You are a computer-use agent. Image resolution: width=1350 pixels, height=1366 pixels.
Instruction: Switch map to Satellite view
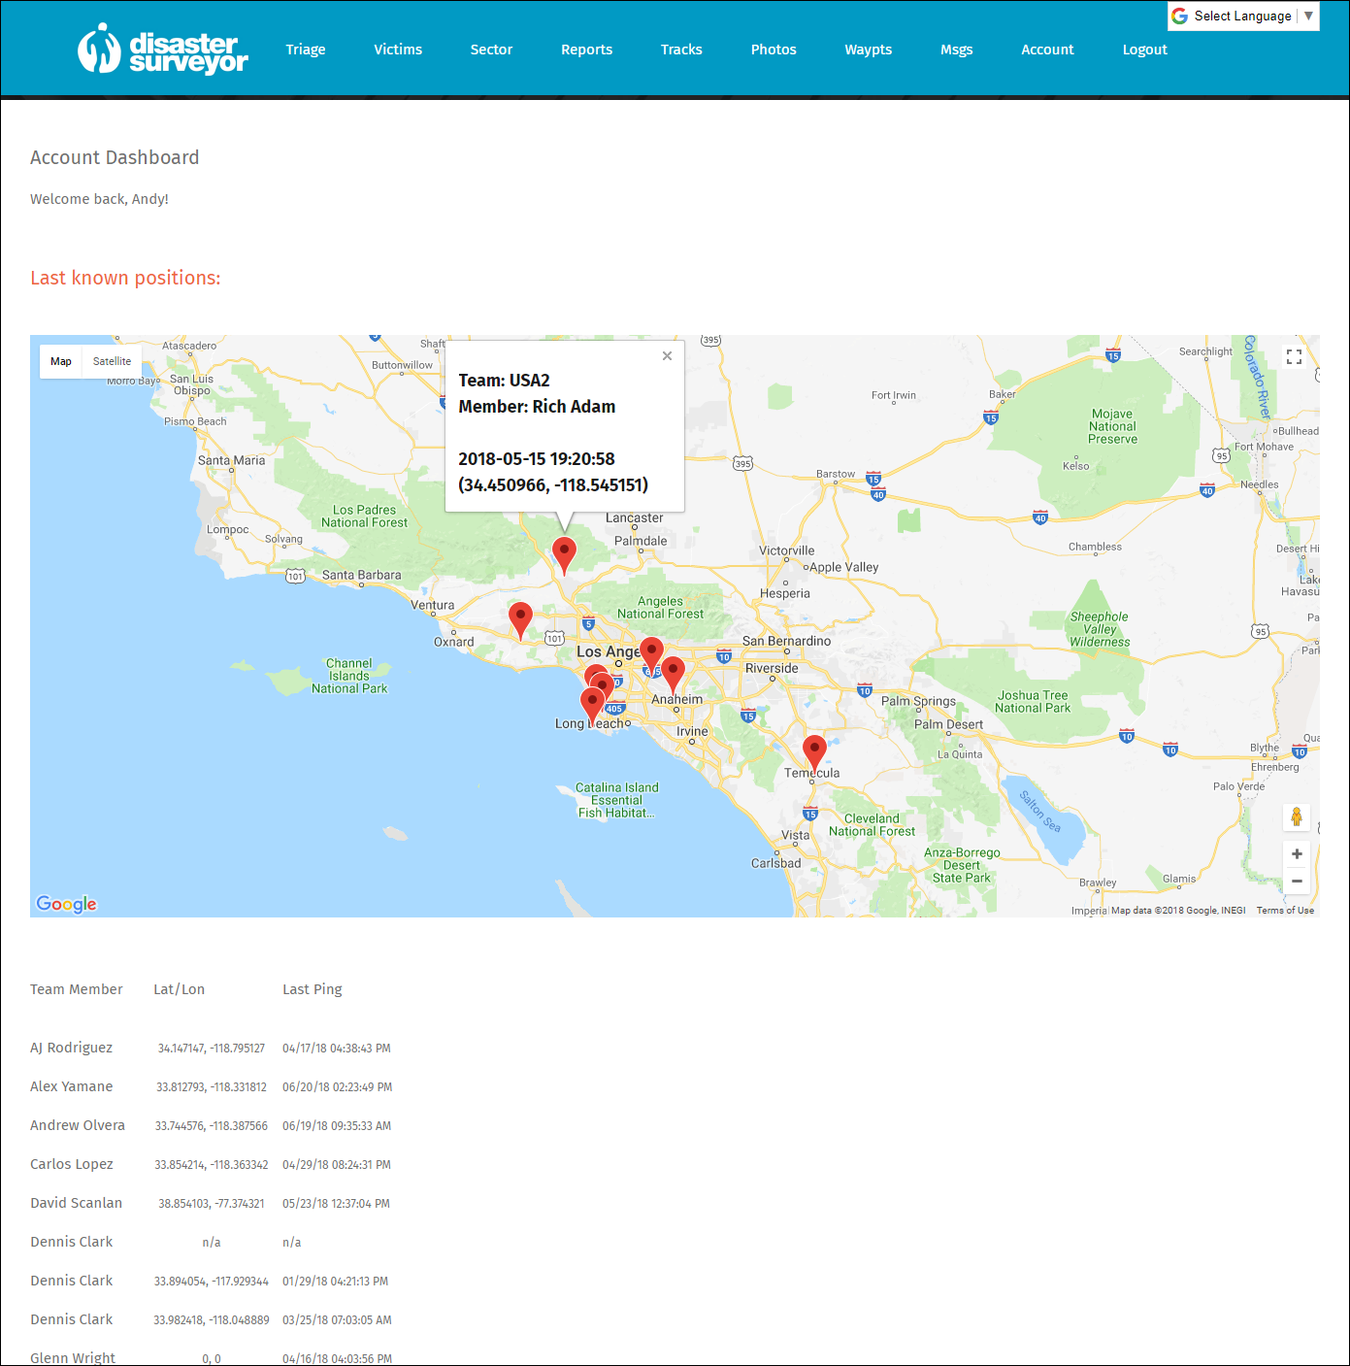pyautogui.click(x=112, y=361)
